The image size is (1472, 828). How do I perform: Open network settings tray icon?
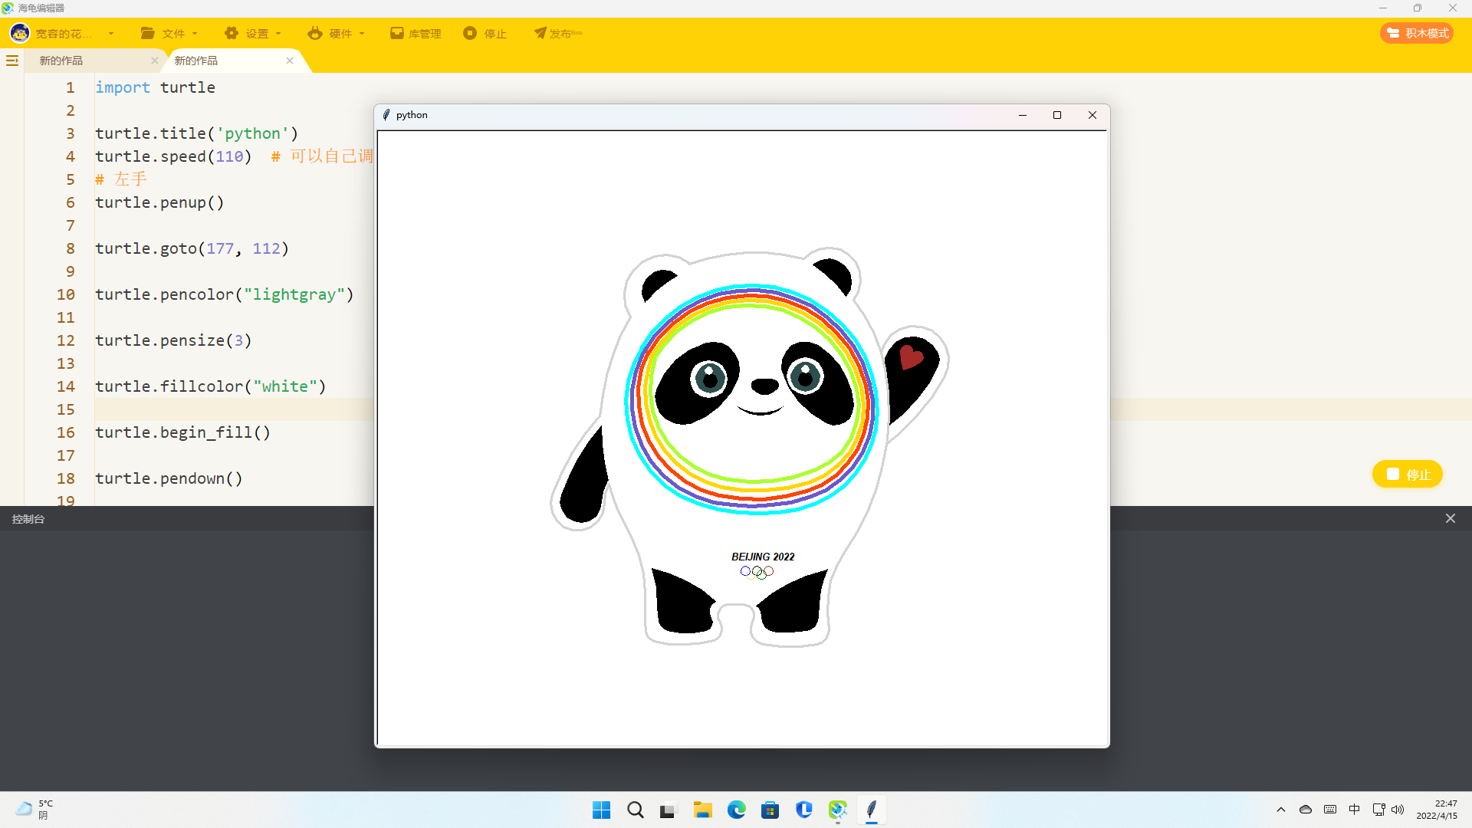[x=1379, y=810]
